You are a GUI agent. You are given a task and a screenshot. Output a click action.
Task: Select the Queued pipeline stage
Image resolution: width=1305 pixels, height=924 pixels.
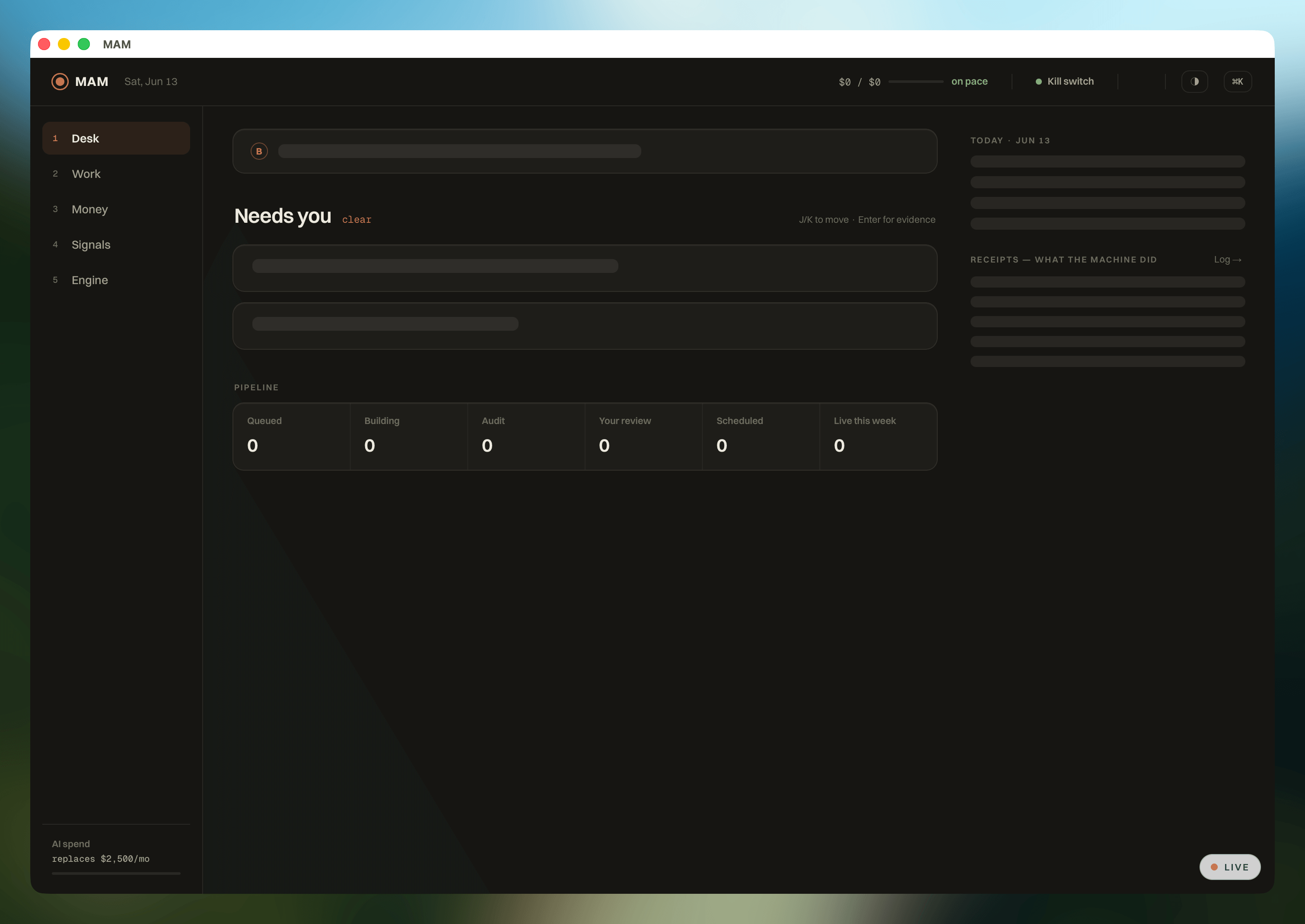point(292,437)
